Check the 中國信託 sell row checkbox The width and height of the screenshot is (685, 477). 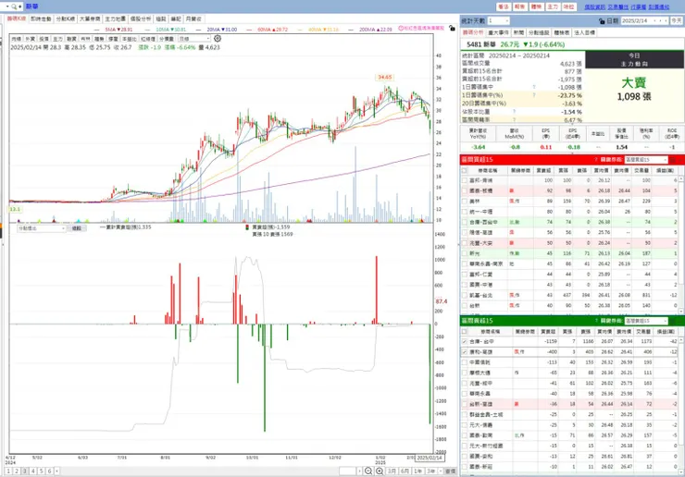pyautogui.click(x=465, y=362)
